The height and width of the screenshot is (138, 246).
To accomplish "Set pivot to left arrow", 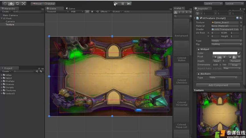I will coord(215,57).
